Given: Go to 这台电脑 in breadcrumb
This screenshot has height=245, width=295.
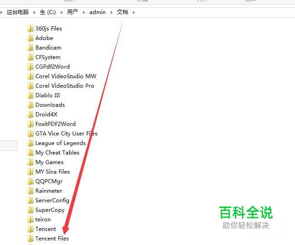Looking at the screenshot, I should point(18,12).
